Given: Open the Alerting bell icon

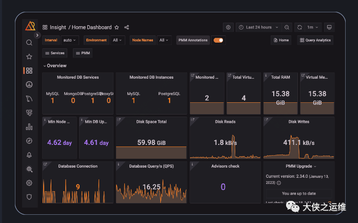Looking at the screenshot, I should pyautogui.click(x=29, y=155).
